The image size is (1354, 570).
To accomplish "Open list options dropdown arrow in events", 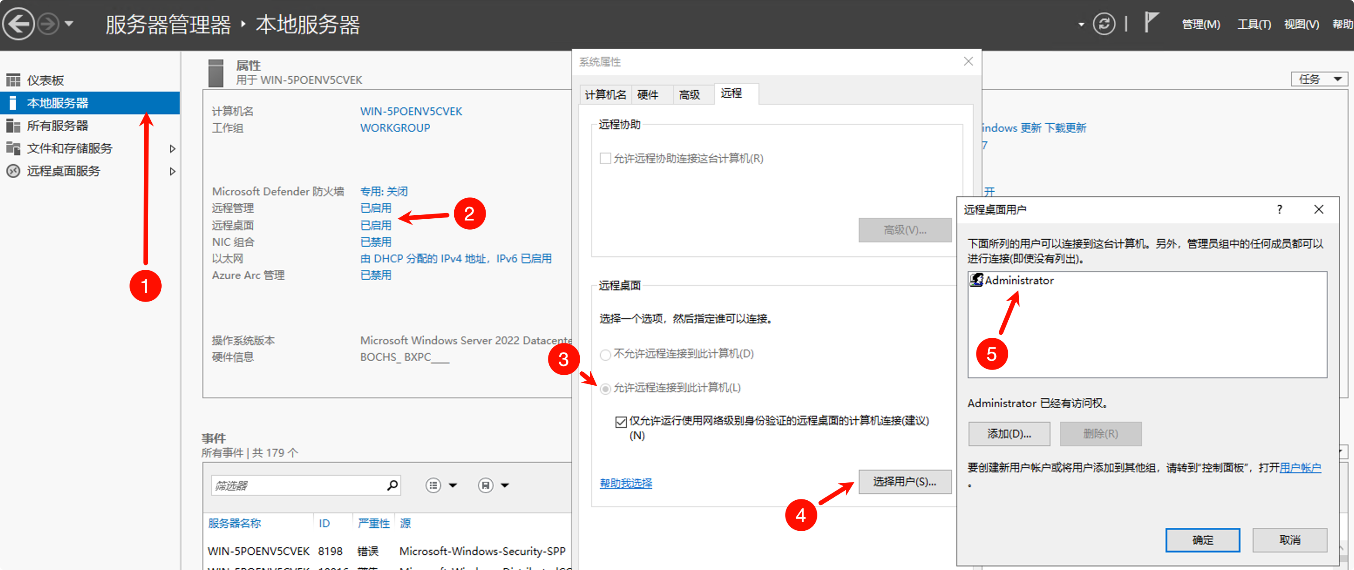I will (x=452, y=485).
